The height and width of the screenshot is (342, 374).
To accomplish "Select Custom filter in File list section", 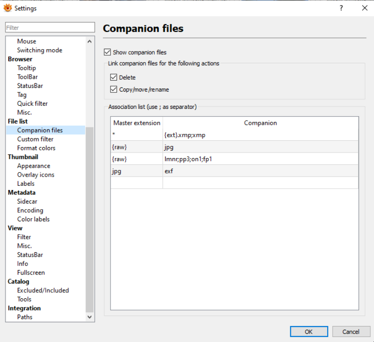I will tap(35, 139).
